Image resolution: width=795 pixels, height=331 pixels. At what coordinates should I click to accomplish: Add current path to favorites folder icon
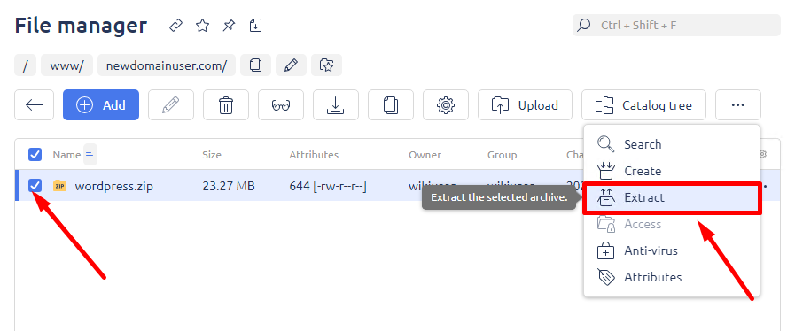(326, 65)
